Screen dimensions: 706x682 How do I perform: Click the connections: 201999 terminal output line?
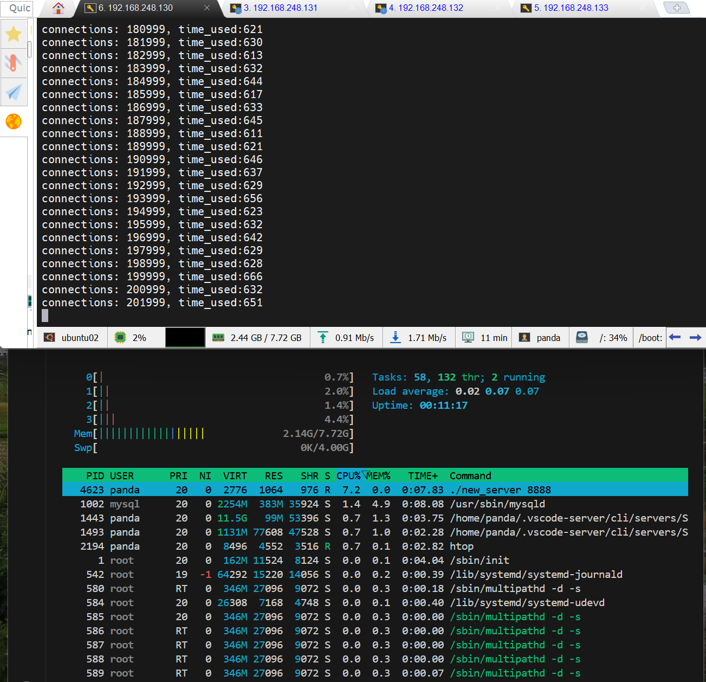[152, 303]
